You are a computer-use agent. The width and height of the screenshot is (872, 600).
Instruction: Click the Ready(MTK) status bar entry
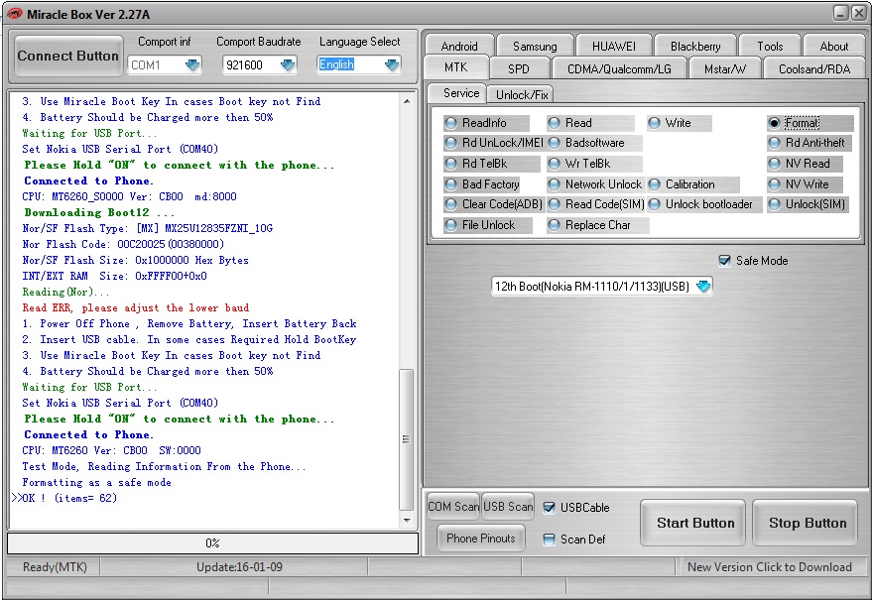tap(55, 567)
